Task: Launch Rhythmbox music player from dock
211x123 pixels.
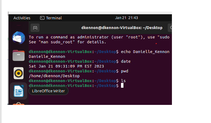Action: pos(18,73)
